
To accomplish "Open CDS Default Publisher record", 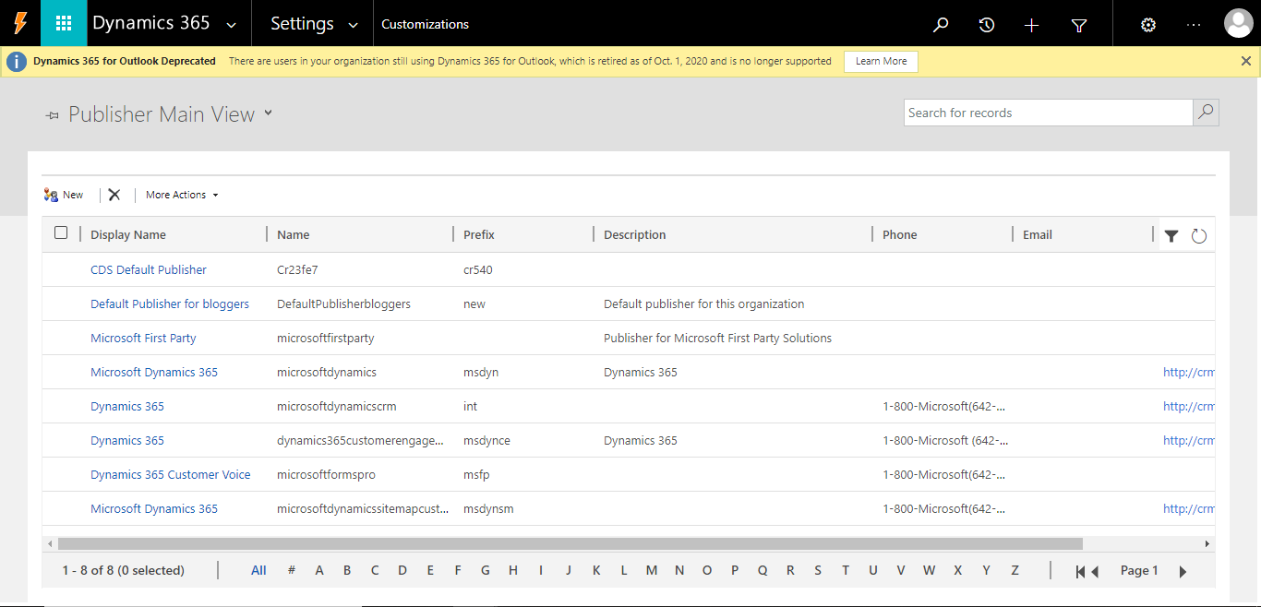I will coord(149,269).
